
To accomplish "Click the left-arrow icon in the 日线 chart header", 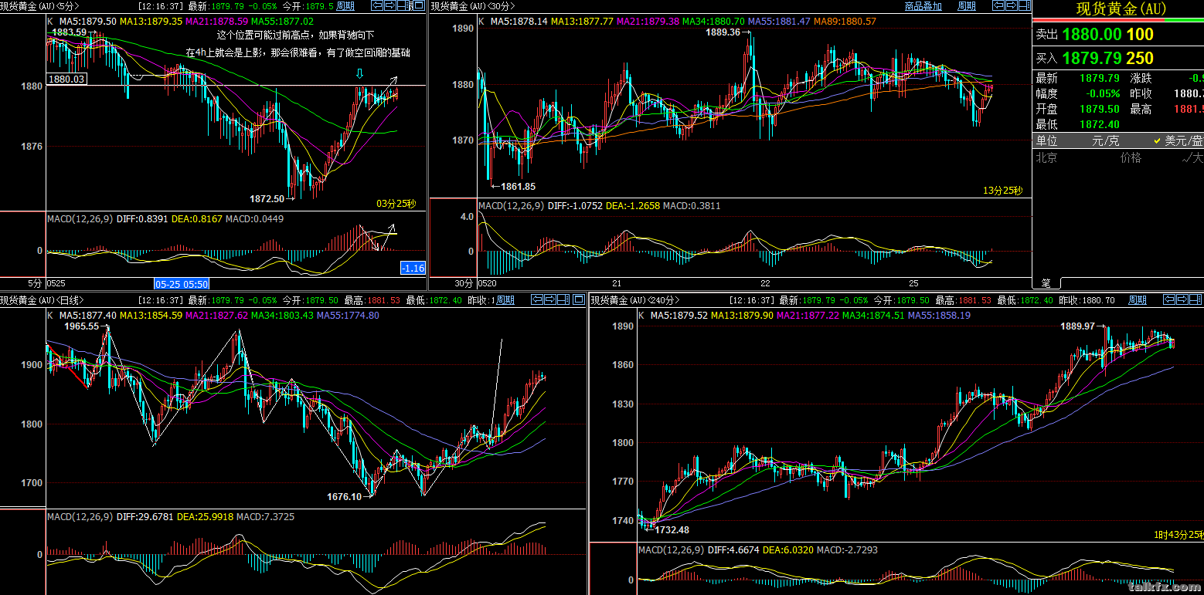I will point(537,299).
